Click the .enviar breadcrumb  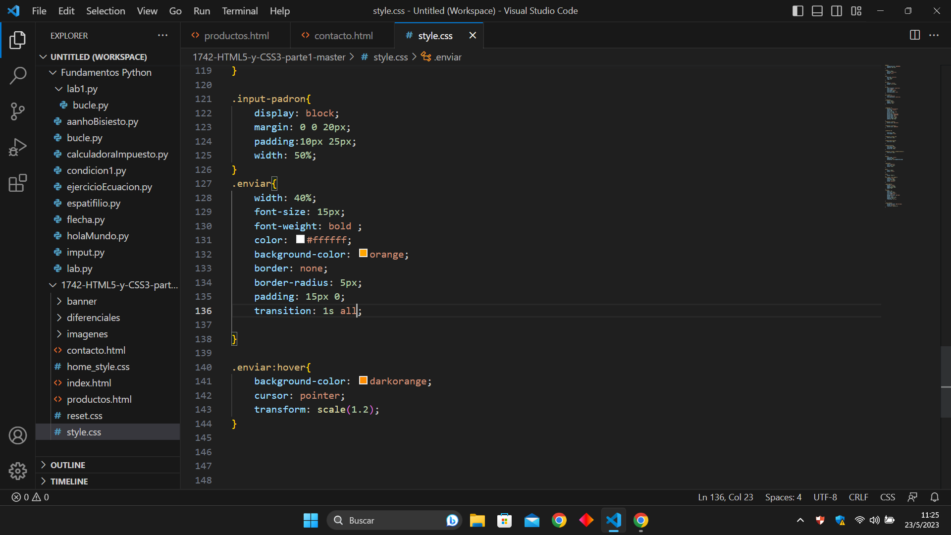[x=441, y=57]
